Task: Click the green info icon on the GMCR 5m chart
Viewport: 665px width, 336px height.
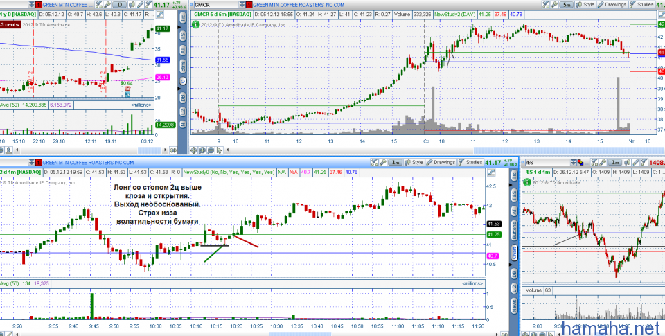Action: (195, 24)
